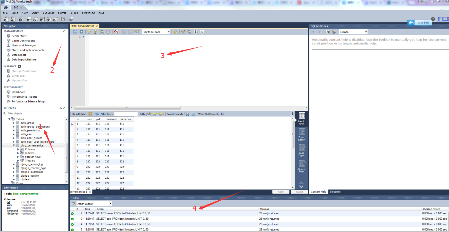The height and width of the screenshot is (232, 449).
Task: Open the Form Editor result view
Action: 301,135
